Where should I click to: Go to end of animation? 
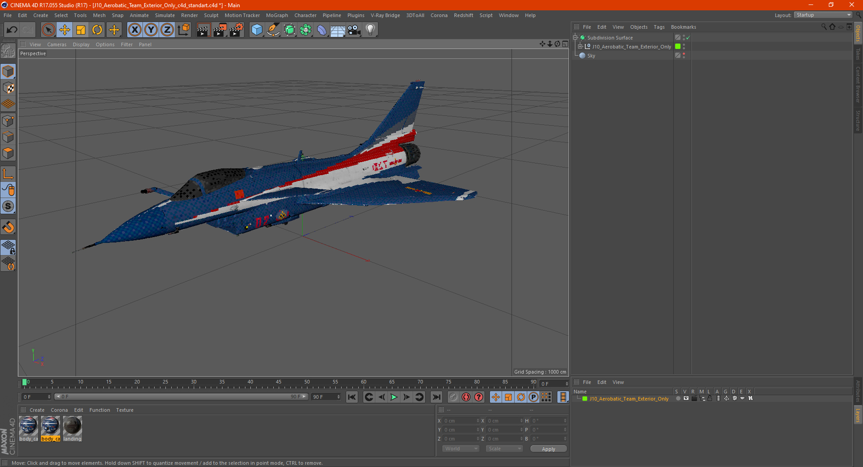(x=436, y=397)
